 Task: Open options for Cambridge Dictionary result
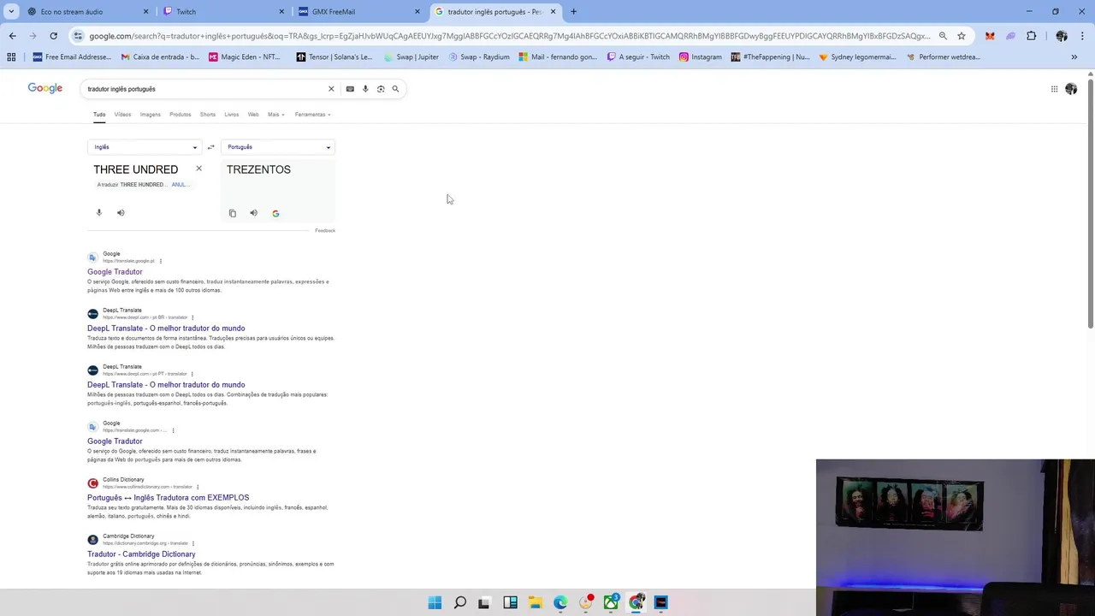click(x=193, y=543)
